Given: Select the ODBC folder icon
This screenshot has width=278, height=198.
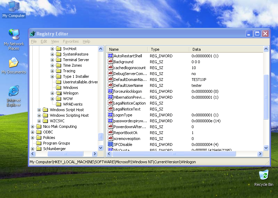Looking at the screenshot, I should point(39,132).
